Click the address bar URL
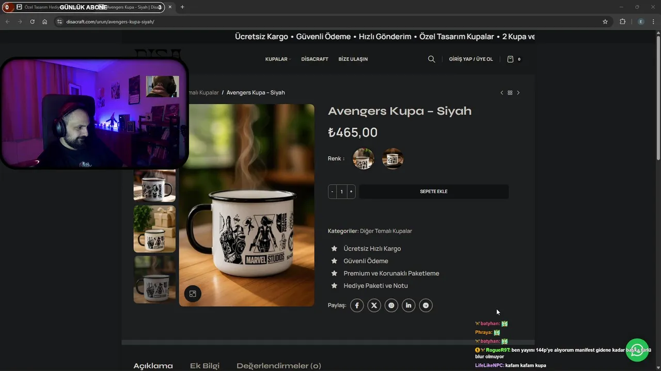 pyautogui.click(x=110, y=22)
